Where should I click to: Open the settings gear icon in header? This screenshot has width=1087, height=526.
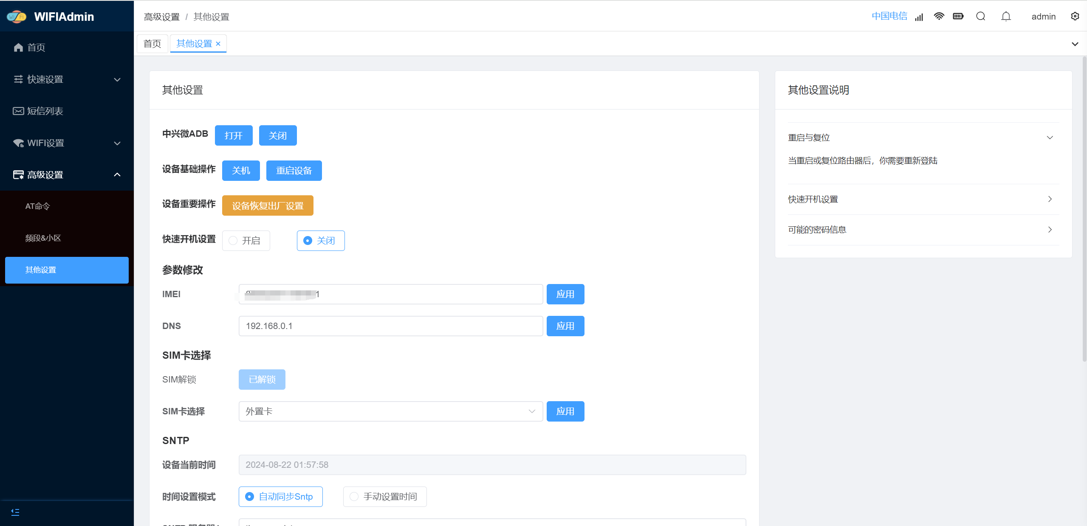click(x=1075, y=17)
